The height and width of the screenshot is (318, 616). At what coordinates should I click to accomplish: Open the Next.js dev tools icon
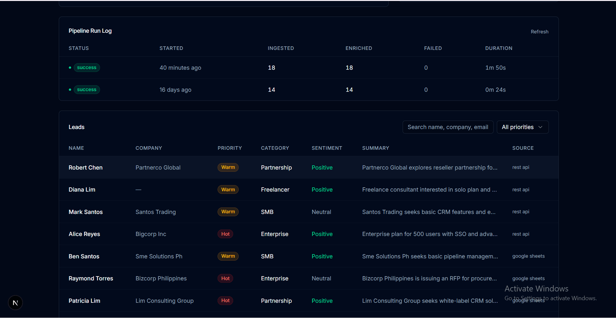[15, 303]
